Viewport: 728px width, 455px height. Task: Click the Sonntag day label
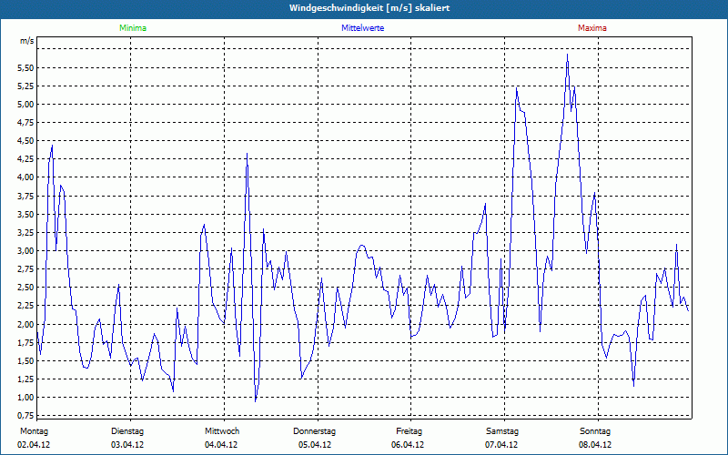[595, 431]
